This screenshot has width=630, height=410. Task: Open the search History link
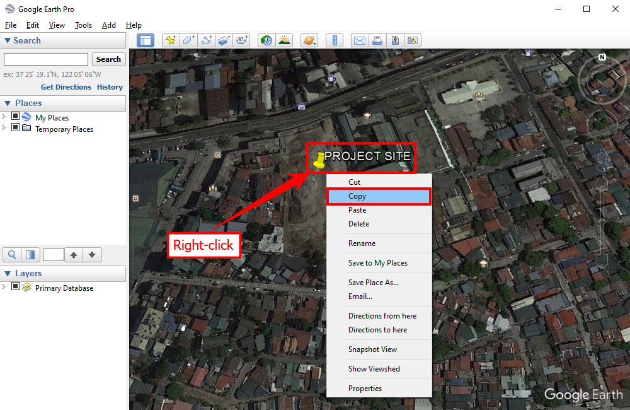click(x=110, y=87)
